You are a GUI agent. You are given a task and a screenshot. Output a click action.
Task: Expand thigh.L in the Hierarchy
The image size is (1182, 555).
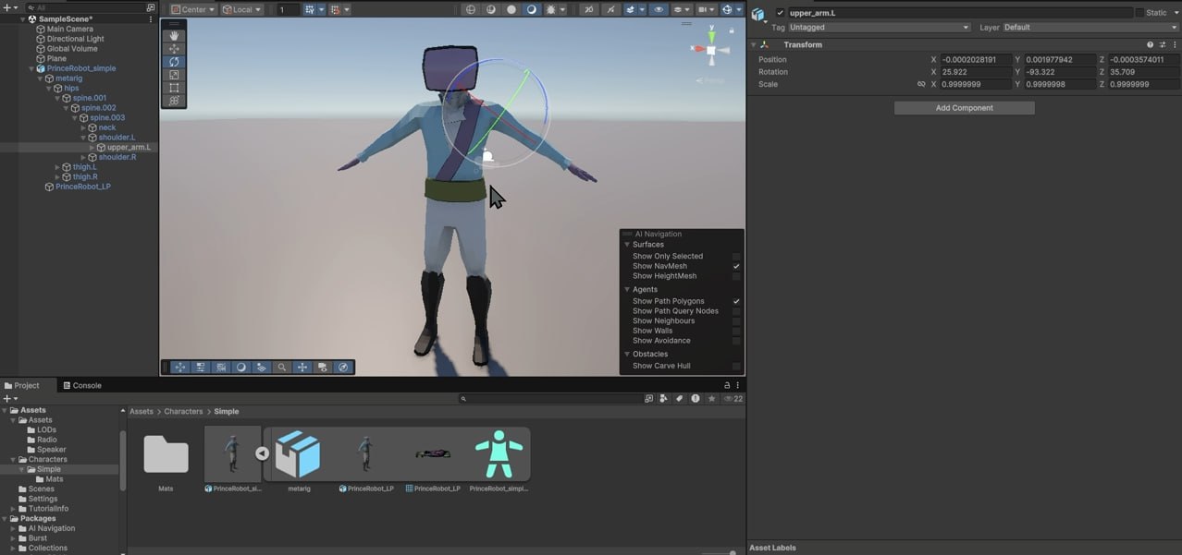tap(57, 167)
